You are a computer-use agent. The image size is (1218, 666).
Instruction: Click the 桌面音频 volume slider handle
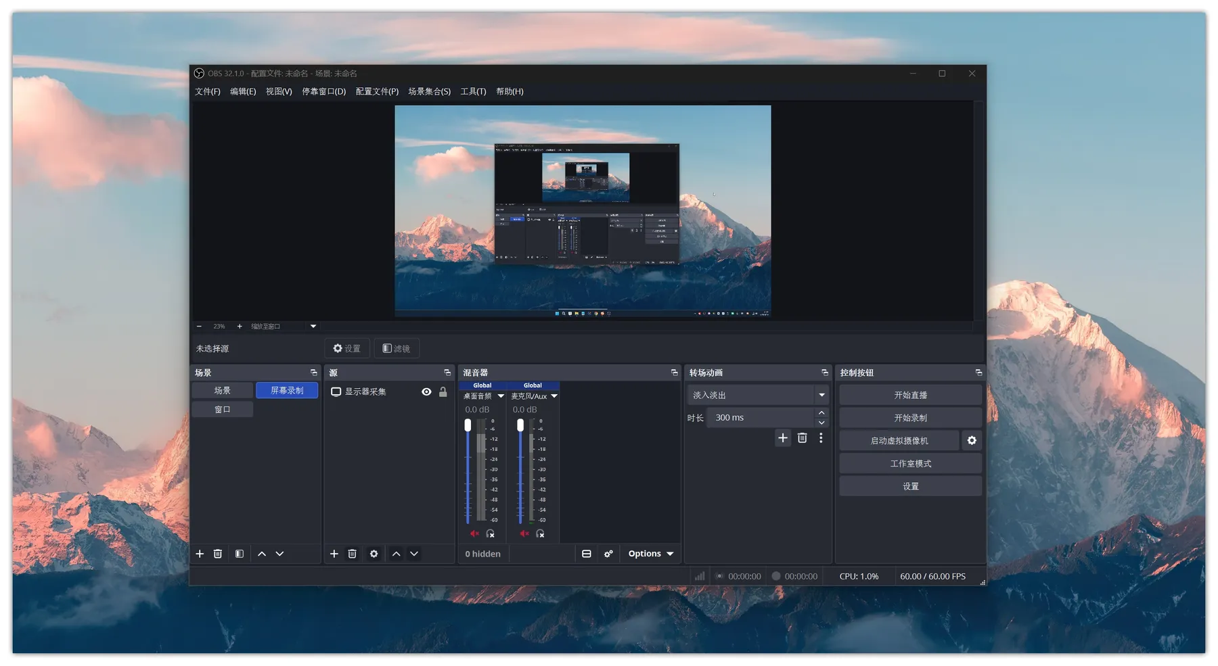(x=468, y=425)
